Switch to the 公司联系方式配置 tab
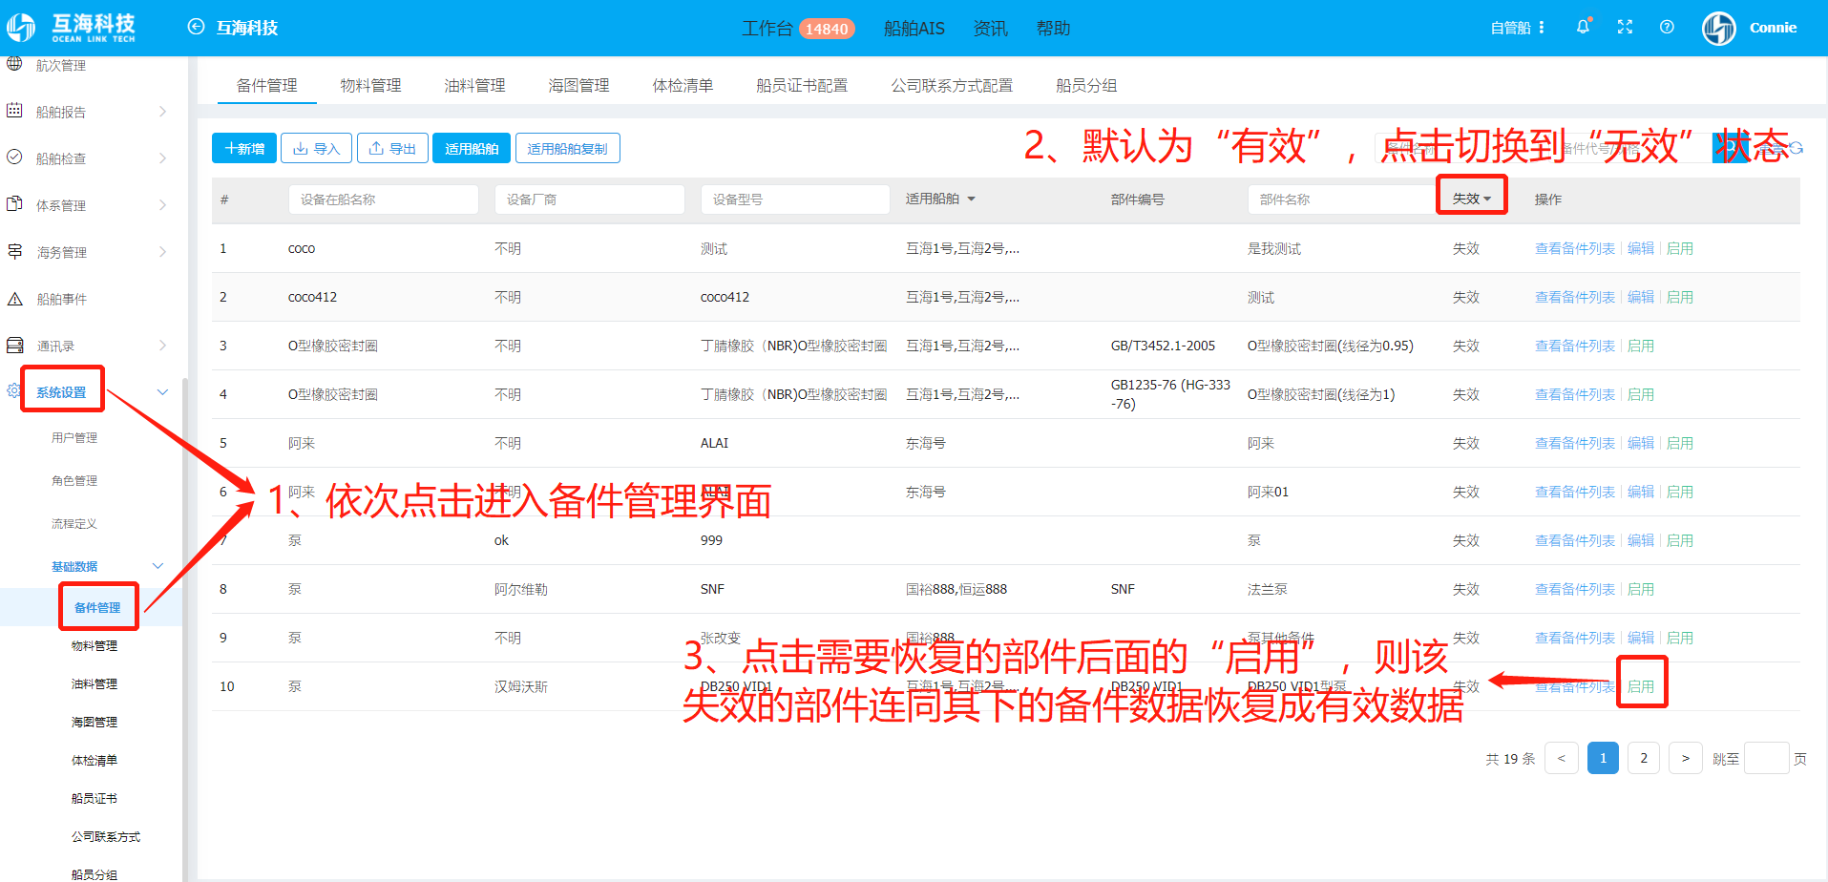Viewport: 1828px width, 882px height. pyautogui.click(x=952, y=85)
